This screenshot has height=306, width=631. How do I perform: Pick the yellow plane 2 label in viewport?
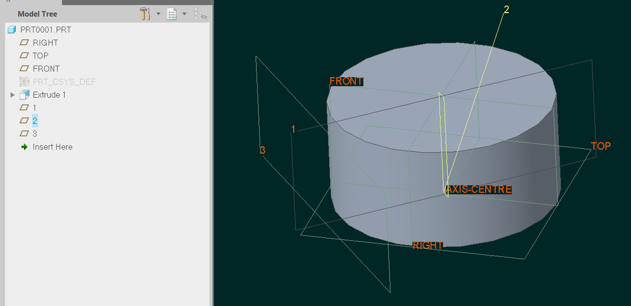click(506, 9)
